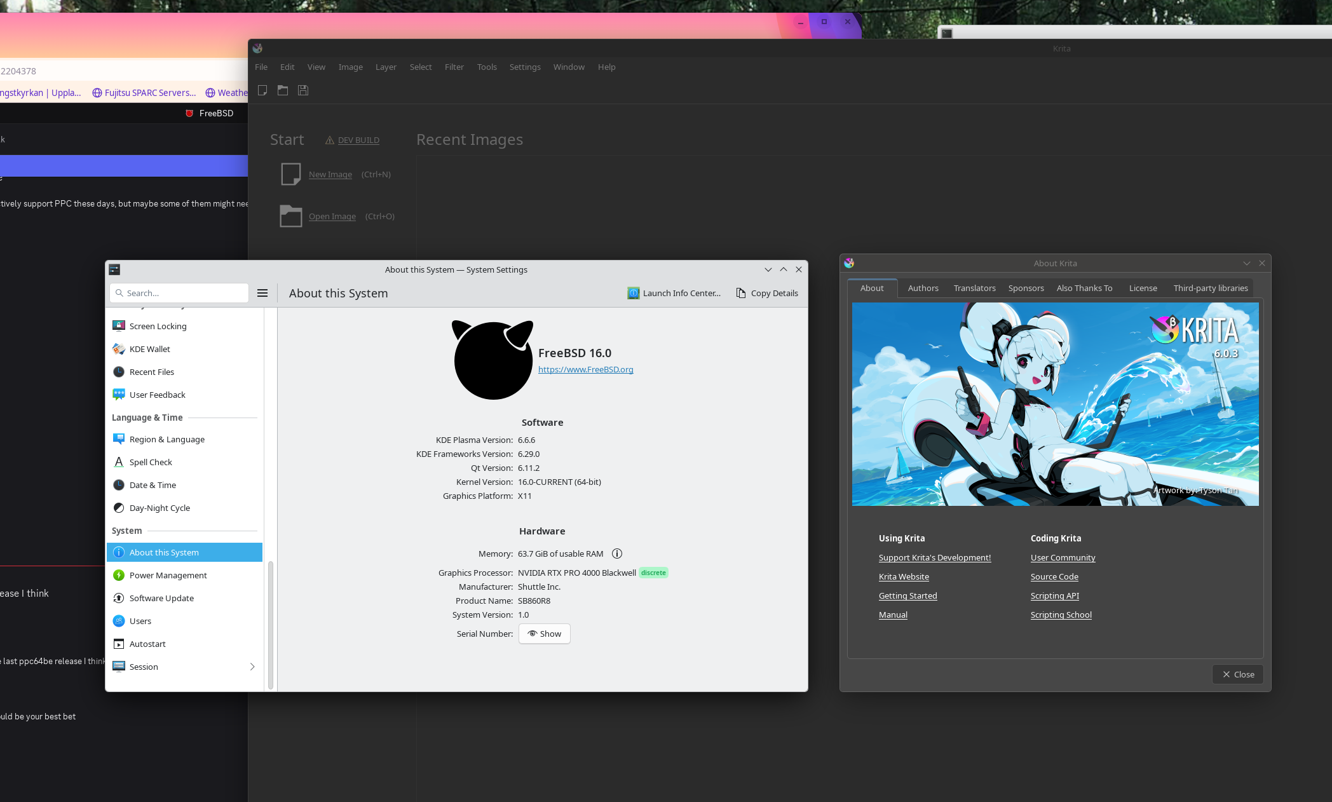Focus the System Settings search field
The height and width of the screenshot is (802, 1332).
coord(179,293)
